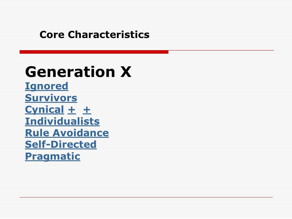Click the thin red line at the slide bottom
The height and width of the screenshot is (219, 292).
(146, 197)
